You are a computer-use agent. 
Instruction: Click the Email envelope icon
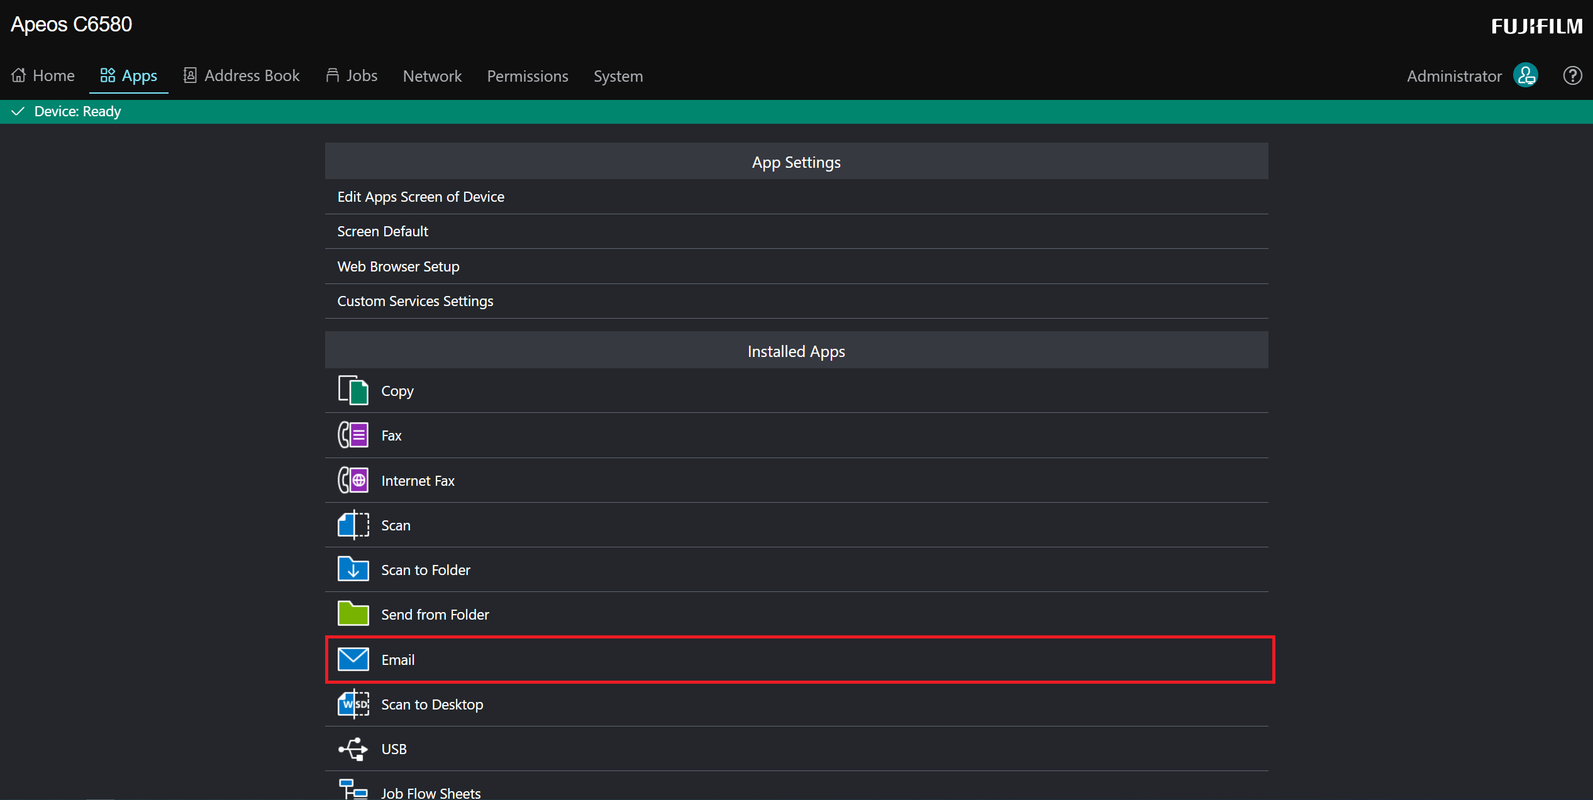pos(353,659)
